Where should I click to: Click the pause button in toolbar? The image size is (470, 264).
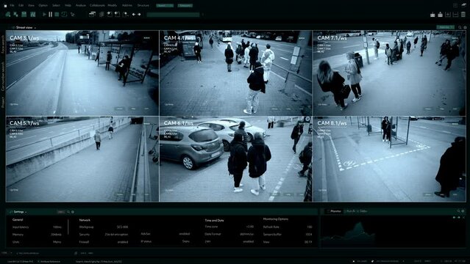50,14
